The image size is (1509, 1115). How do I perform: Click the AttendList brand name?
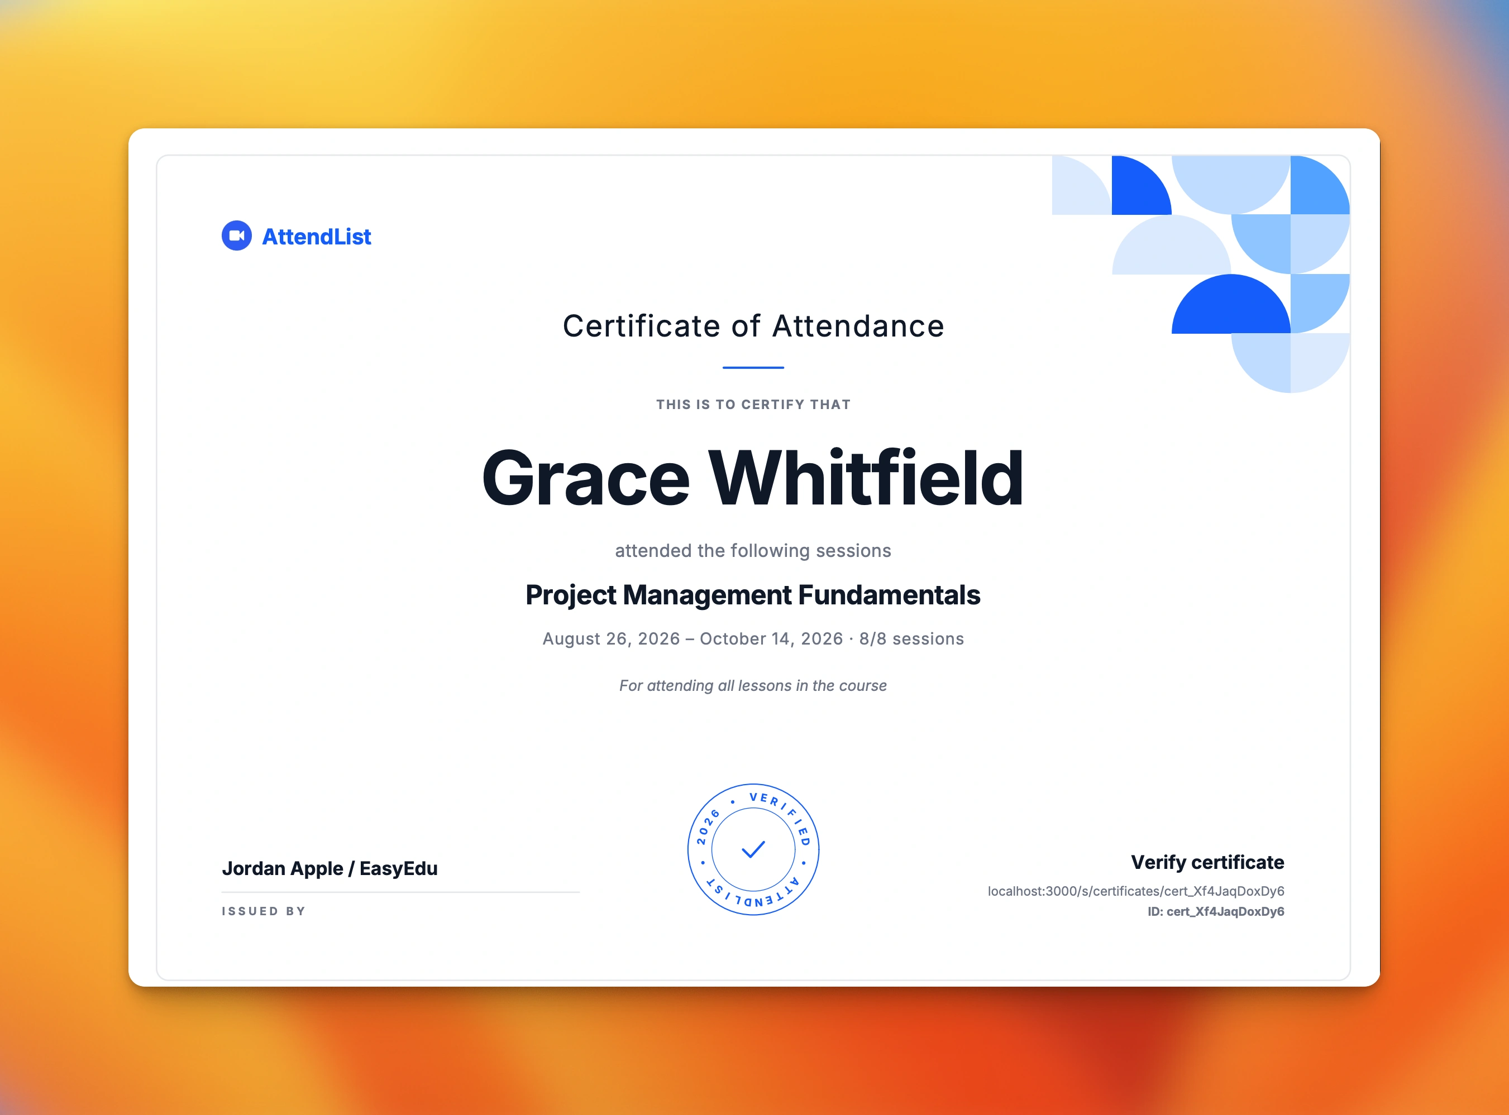coord(316,237)
